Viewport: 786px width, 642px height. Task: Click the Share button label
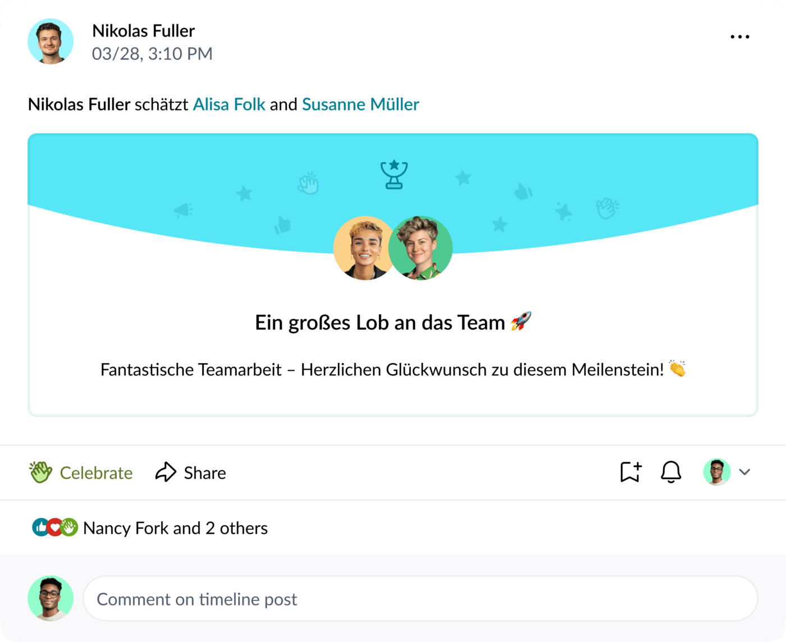point(205,473)
